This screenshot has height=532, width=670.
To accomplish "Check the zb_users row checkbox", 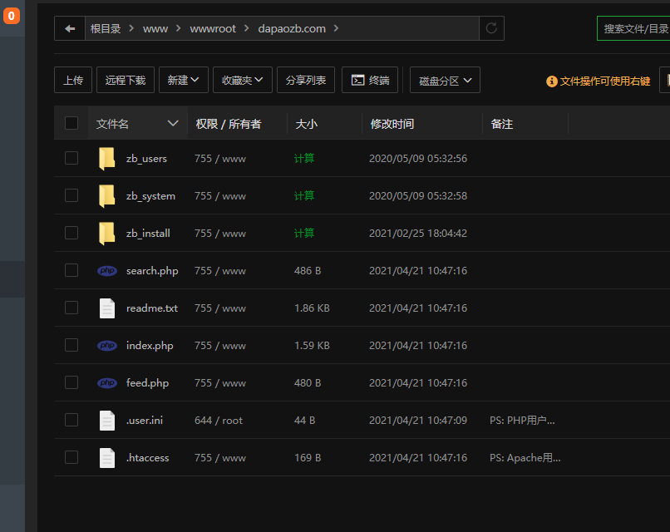I will [x=71, y=158].
